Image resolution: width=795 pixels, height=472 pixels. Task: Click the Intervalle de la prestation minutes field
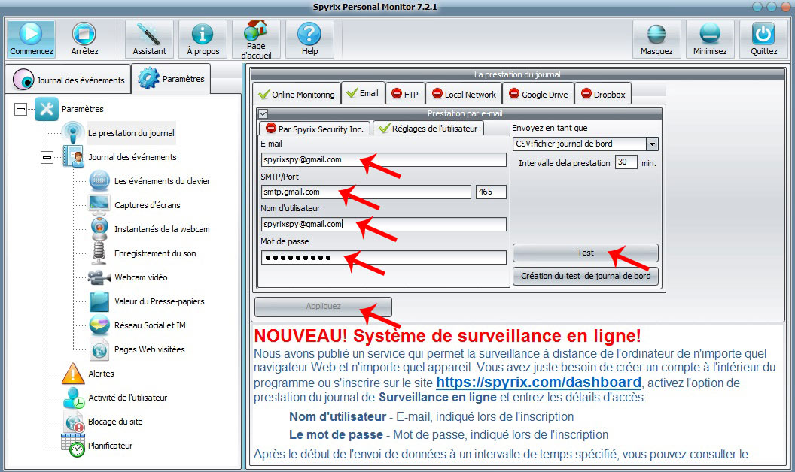(626, 162)
